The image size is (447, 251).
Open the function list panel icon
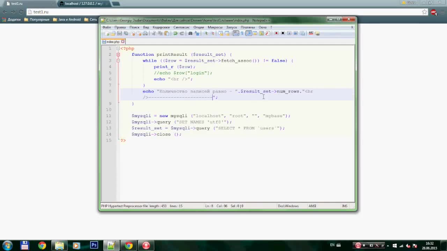click(268, 33)
